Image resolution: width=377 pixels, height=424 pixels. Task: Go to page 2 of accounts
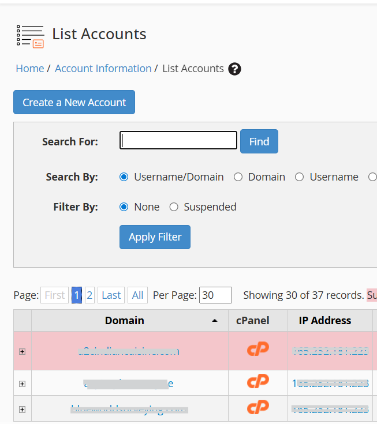[89, 295]
